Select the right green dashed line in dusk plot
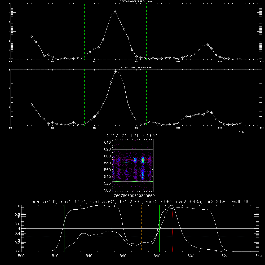The width and height of the screenshot is (265, 265). click(x=146, y=98)
